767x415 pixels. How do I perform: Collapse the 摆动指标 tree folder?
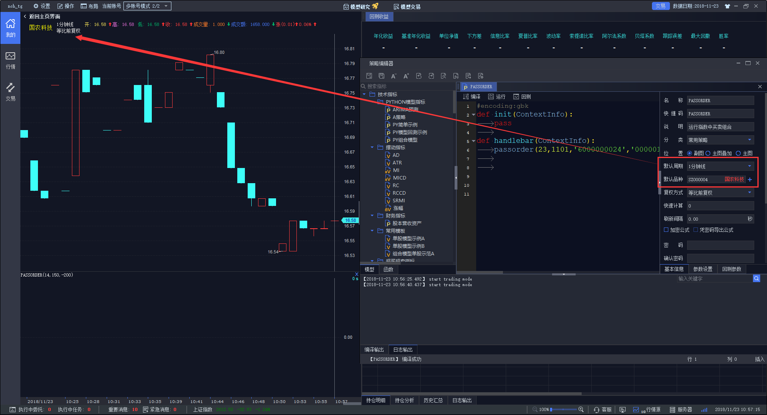[x=372, y=148]
